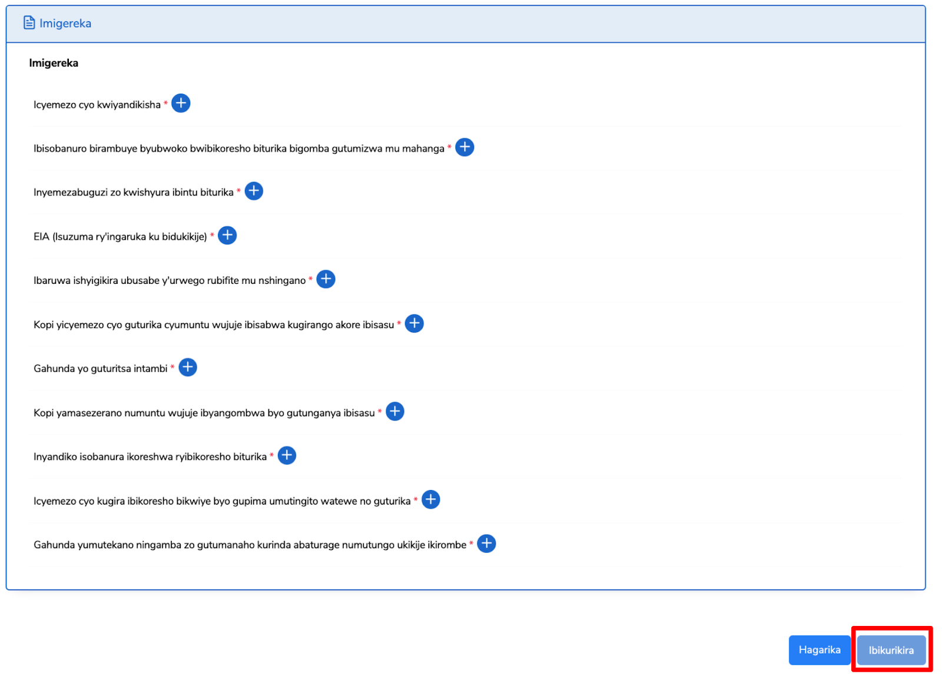Click label Kopi yicyemezo cyo guturika cyumuntu

tap(214, 324)
